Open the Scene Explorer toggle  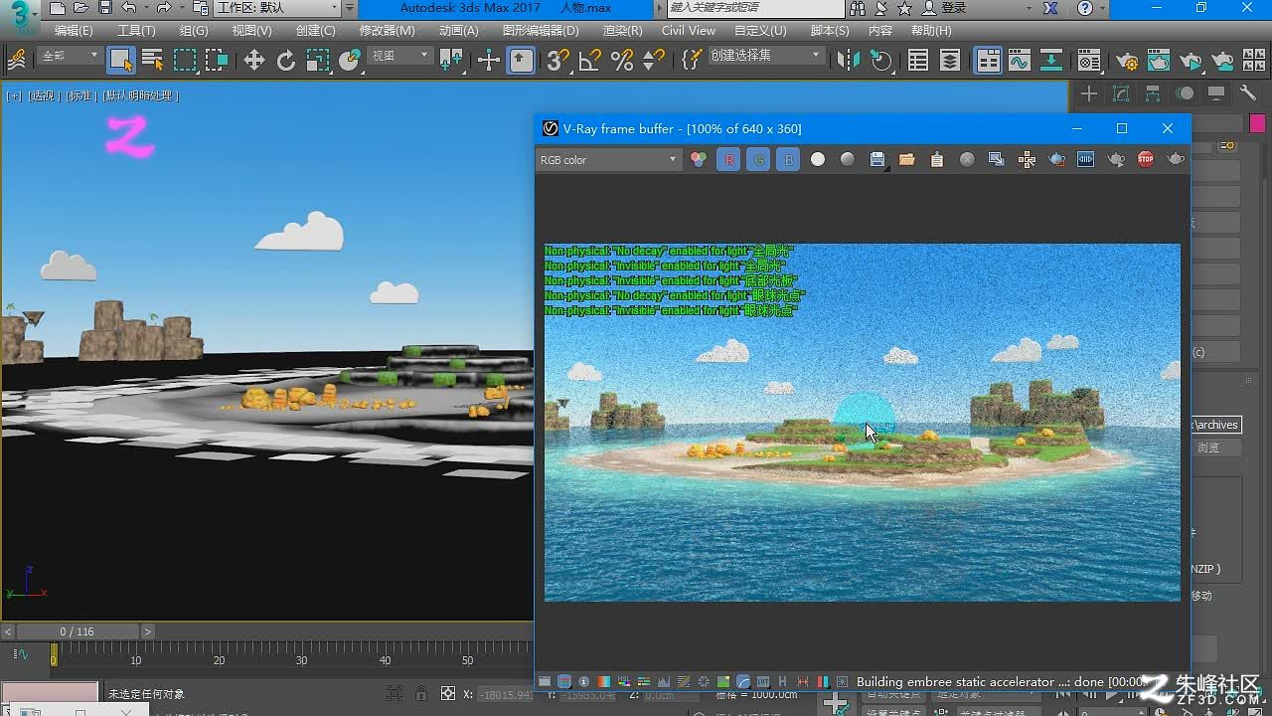tap(918, 61)
